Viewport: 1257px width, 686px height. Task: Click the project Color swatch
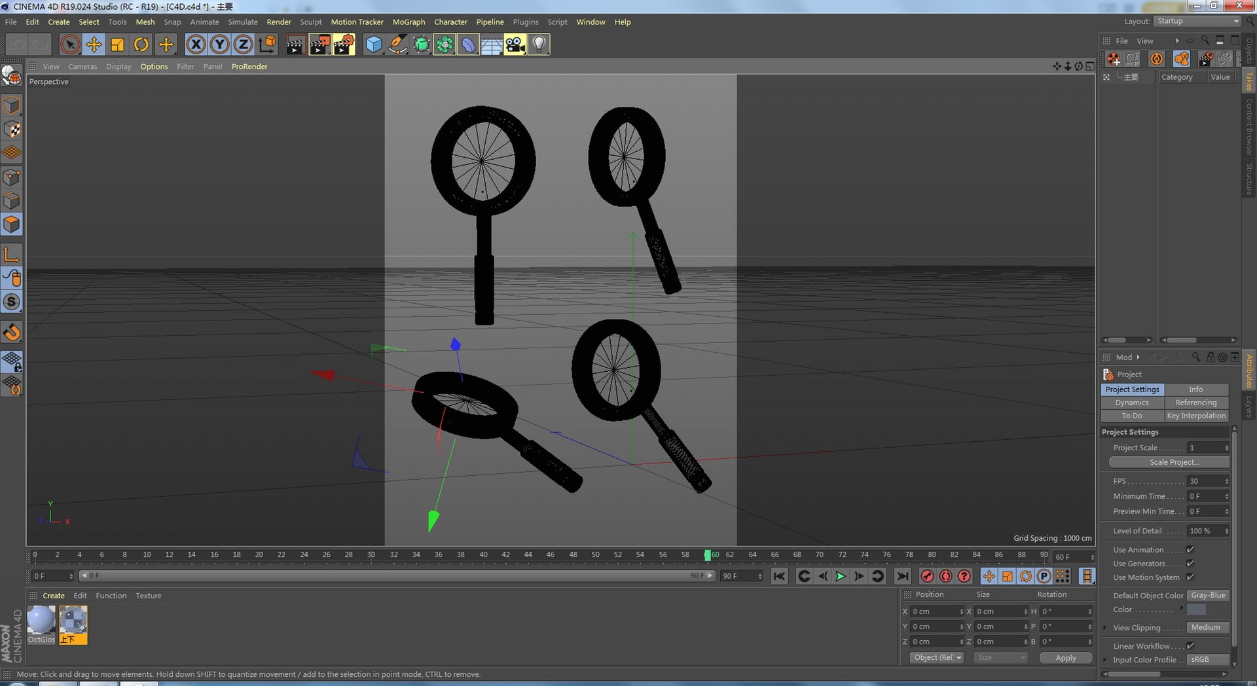pyautogui.click(x=1196, y=609)
